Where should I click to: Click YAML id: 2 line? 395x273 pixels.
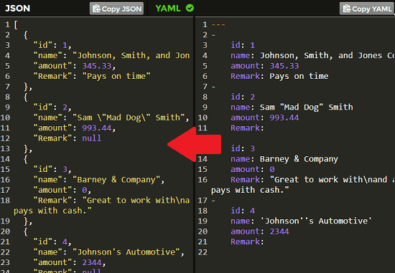pyautogui.click(x=243, y=97)
